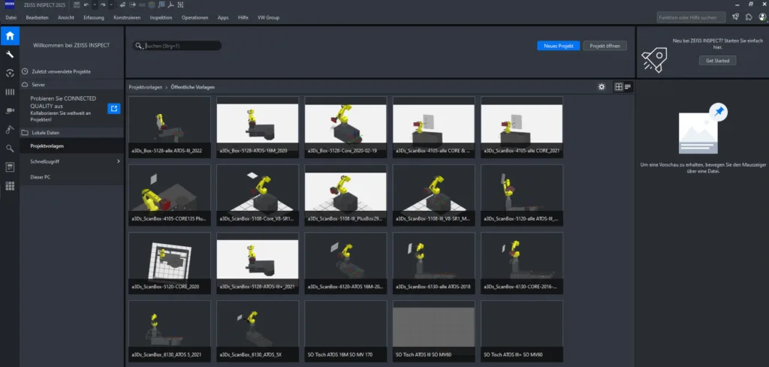Select a3Ds_ScanBox-4105-CORE135 template
Screen dimensions: 769x367
pos(170,195)
